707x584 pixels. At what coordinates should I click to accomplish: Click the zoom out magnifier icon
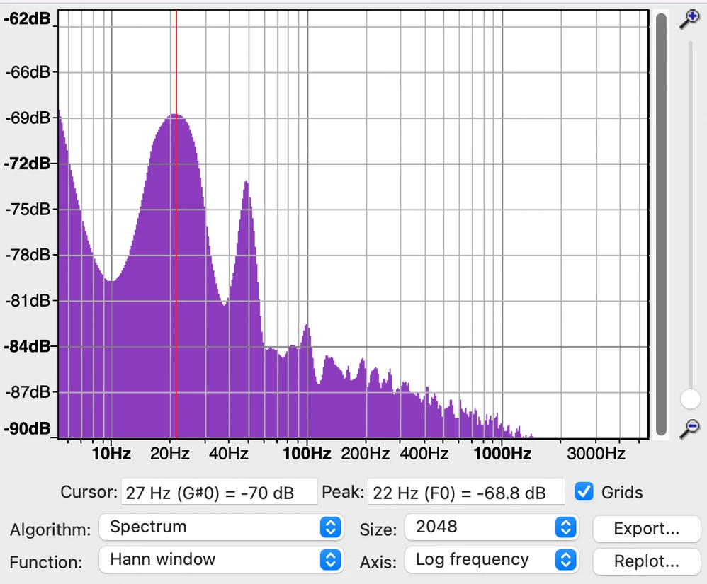[690, 428]
